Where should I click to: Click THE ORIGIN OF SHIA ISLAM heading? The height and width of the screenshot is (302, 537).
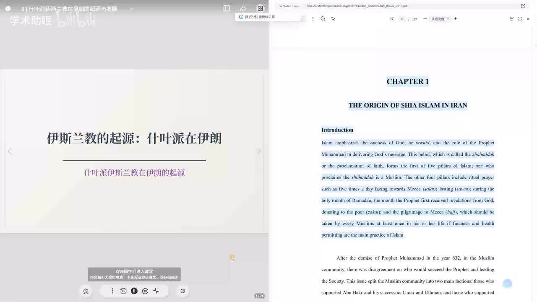tap(408, 105)
